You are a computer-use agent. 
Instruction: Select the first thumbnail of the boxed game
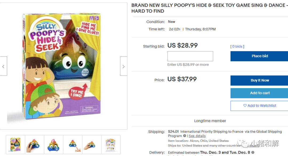(15, 145)
